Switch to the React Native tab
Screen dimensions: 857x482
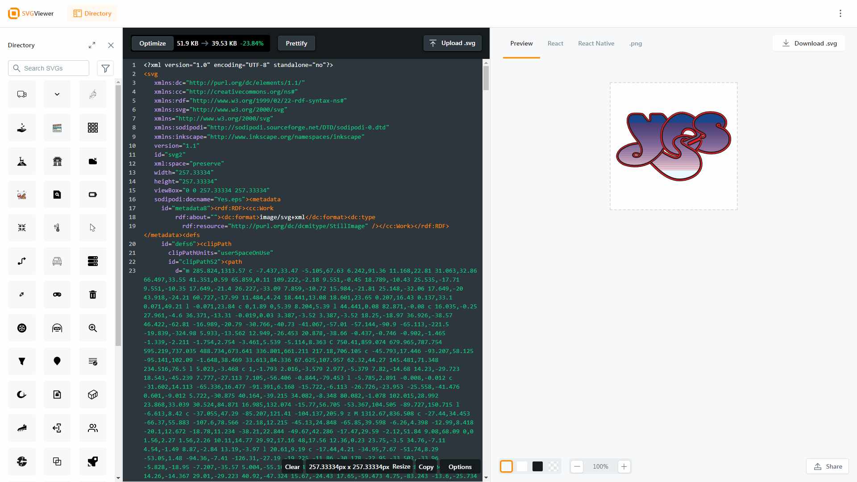click(x=596, y=43)
